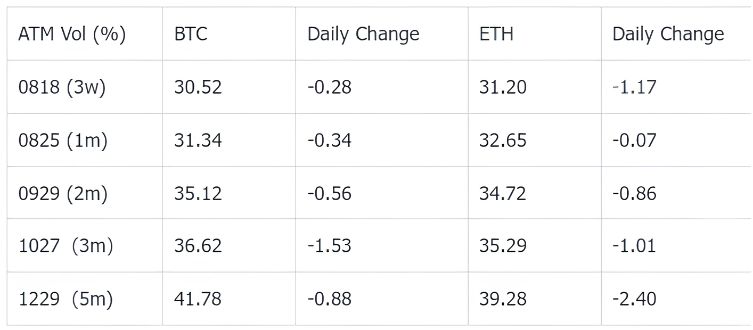Screen dimensions: 753x330
Task: Click BTC daily change -1.53
Action: click(330, 246)
